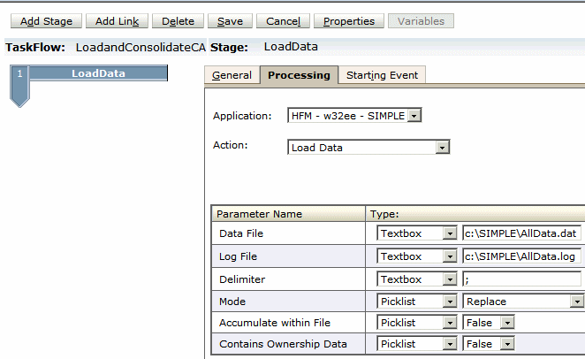Screen dimensions: 585x359
Task: Expand the Data File type dropdown
Action: tap(452, 233)
